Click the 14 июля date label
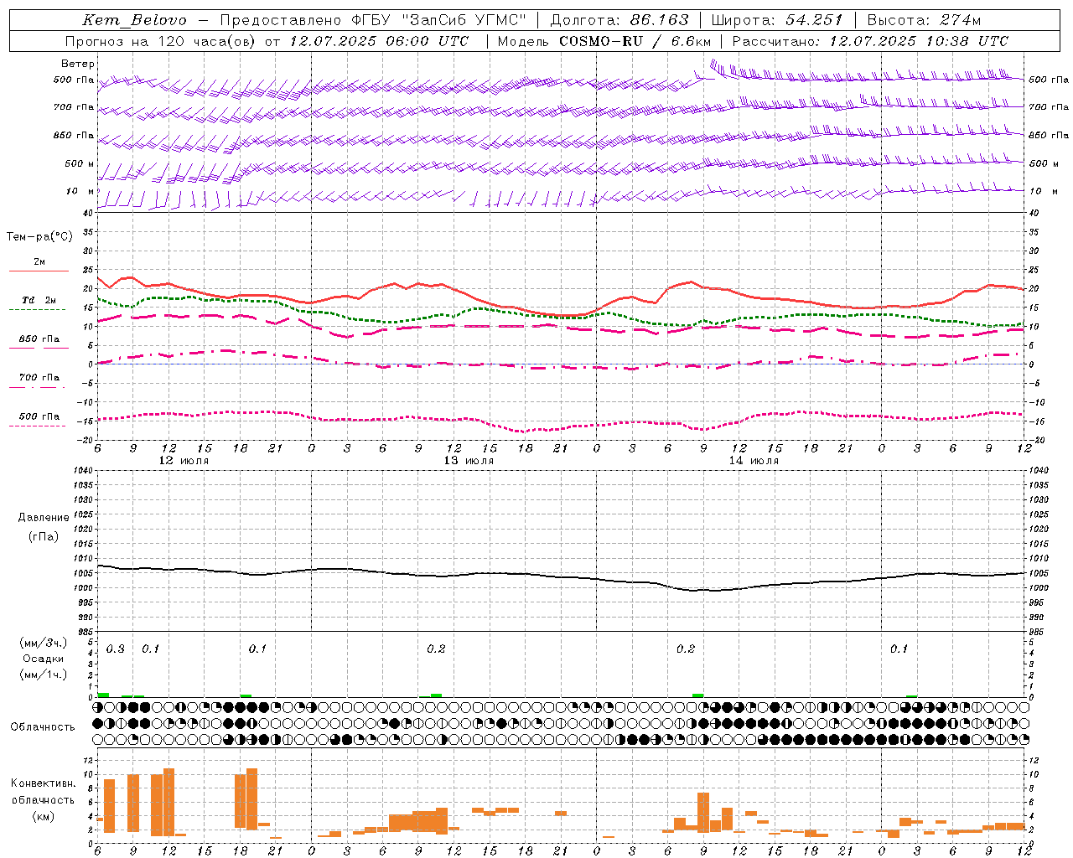Viewport: 1073px width, 858px height. [754, 461]
